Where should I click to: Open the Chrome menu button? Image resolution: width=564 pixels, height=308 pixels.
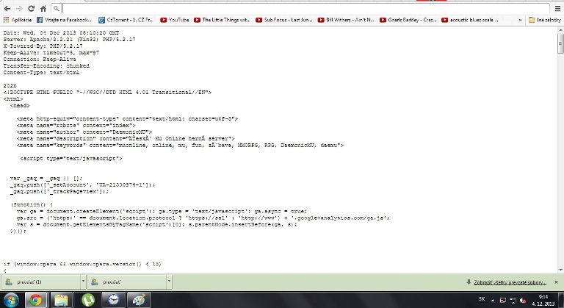556,7
